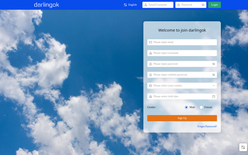Image resolution: width=248 pixels, height=155 pixels.
Task: Focus the 'Please input email' field
Action: coord(182,42)
